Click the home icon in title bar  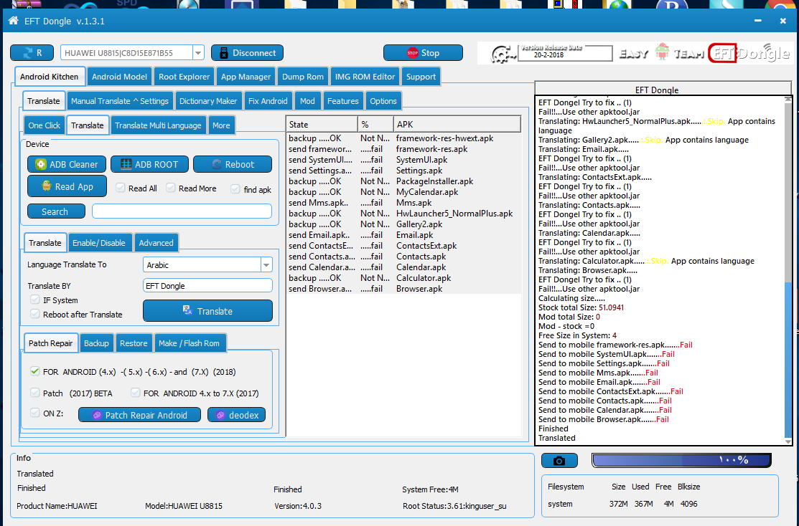click(x=13, y=21)
